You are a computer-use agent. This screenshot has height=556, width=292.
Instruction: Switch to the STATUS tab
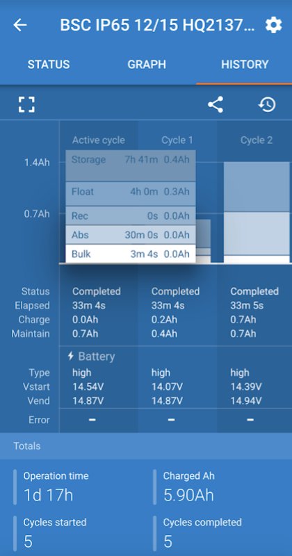[x=49, y=65]
